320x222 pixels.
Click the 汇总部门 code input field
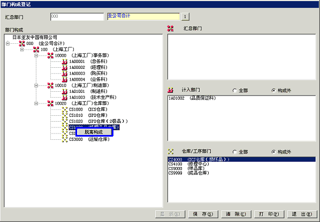click(77, 17)
